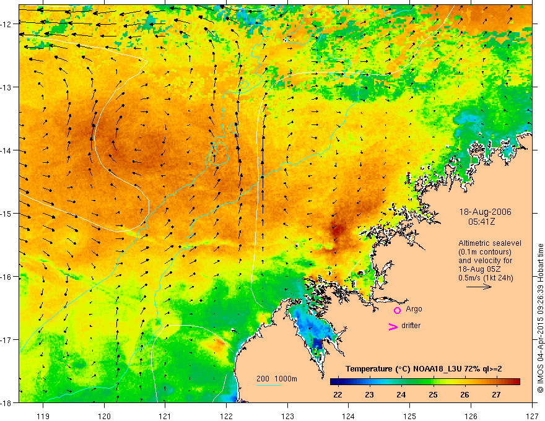This screenshot has width=545, height=421.
Task: Click the latitude axis label -17
Action: click(7, 340)
